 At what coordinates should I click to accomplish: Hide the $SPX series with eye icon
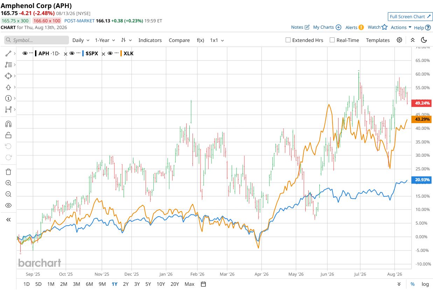point(72,53)
